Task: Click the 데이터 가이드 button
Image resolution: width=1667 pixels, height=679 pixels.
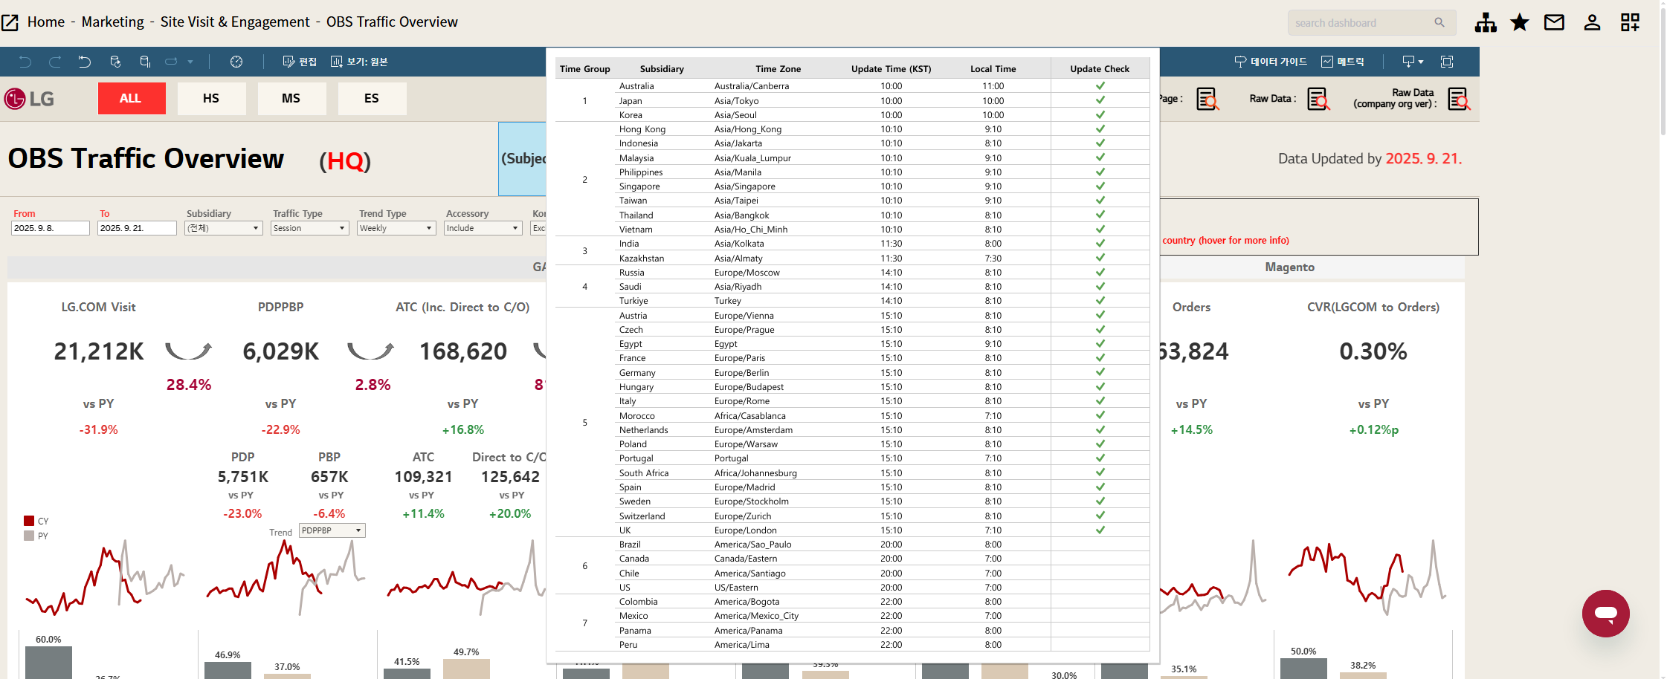Action: [x=1271, y=62]
